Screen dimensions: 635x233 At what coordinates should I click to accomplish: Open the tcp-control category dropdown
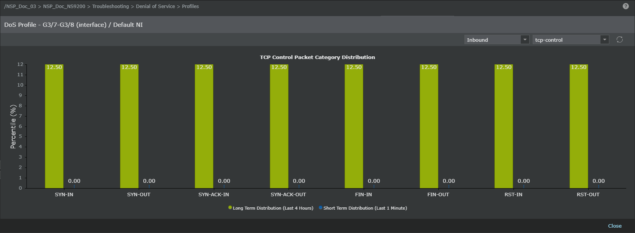coord(571,39)
